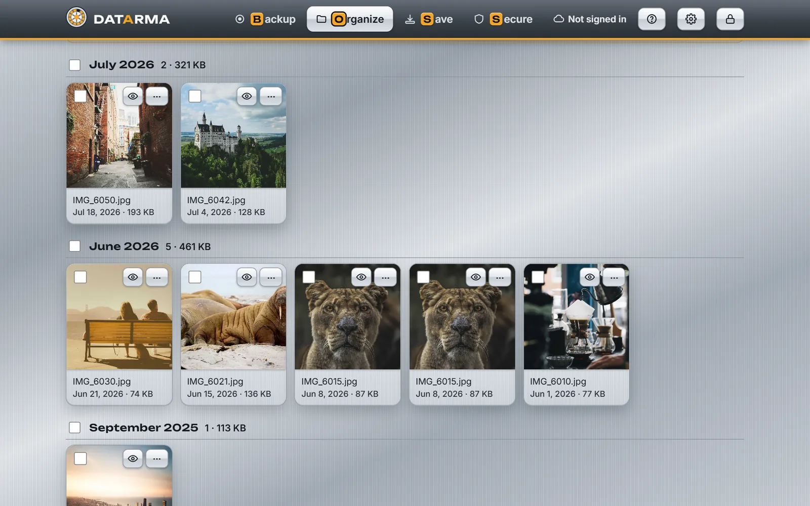Tick the checkbox on IMG_6030.jpg
The height and width of the screenshot is (506, 810).
coord(80,277)
